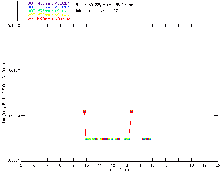The width and height of the screenshot is (224, 179).
Task: Click the AOT 675nm legend entry
Action: pos(45,11)
